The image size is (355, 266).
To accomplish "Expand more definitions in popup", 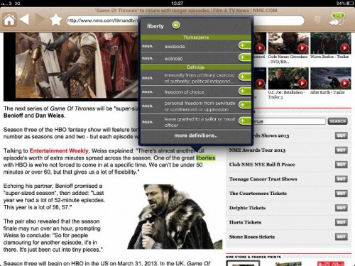I will [196, 135].
